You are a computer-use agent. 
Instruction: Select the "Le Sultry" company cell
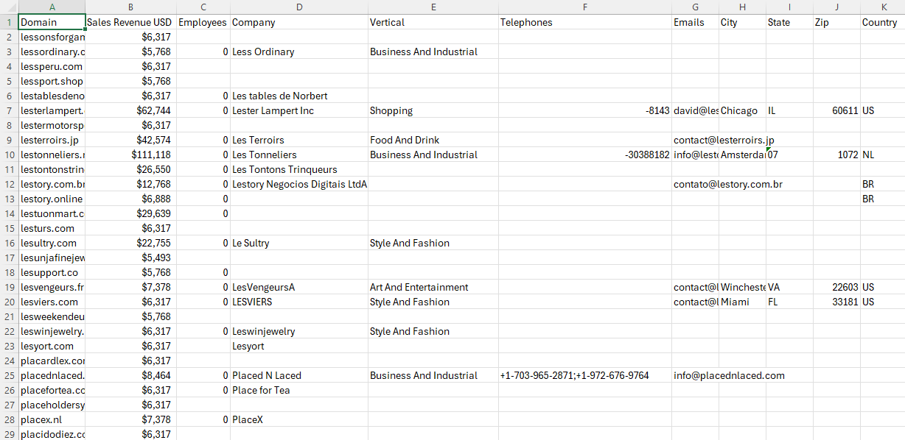298,243
